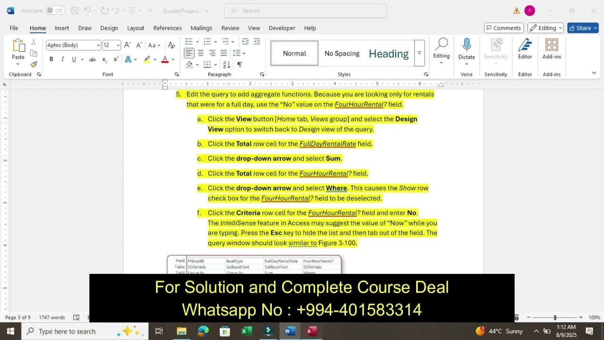
Task: Apply the Heading style
Action: (x=389, y=53)
